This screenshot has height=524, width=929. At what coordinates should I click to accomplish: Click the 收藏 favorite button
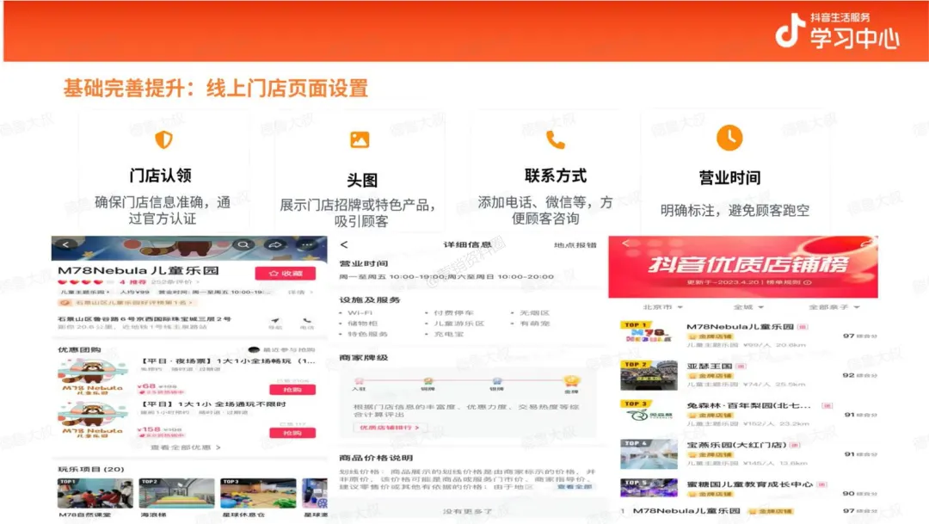pyautogui.click(x=285, y=274)
